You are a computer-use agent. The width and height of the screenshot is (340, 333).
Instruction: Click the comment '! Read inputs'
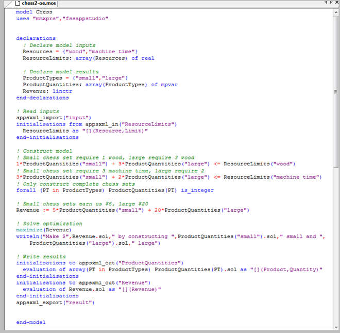(x=38, y=112)
